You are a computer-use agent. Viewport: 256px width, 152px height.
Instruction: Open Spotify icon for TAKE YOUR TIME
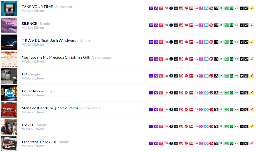tap(231, 8)
